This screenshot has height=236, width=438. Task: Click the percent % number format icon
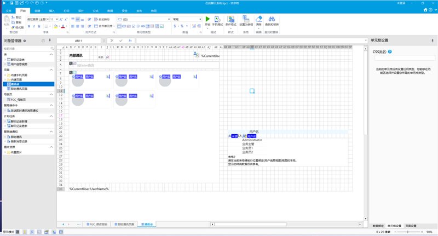(182, 26)
